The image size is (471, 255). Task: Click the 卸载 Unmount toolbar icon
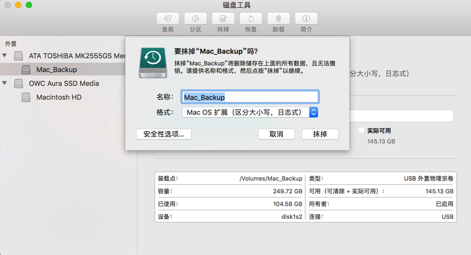tap(279, 19)
